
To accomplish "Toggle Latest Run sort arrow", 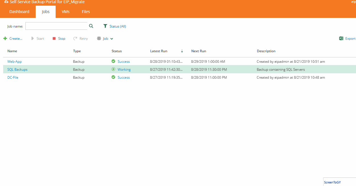I will coord(182,51).
